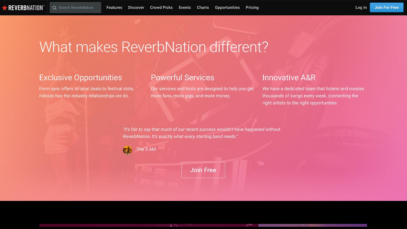
Task: Click the search magnifier icon
Action: 54,8
